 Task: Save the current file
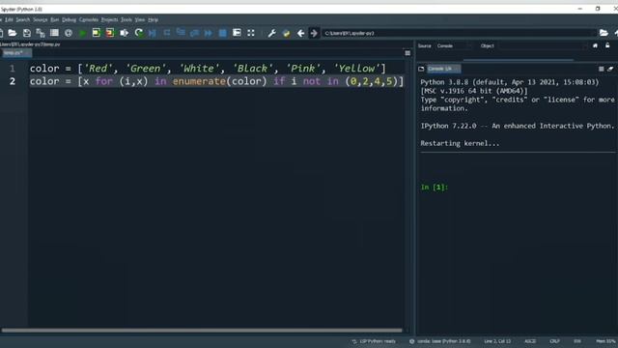click(26, 33)
